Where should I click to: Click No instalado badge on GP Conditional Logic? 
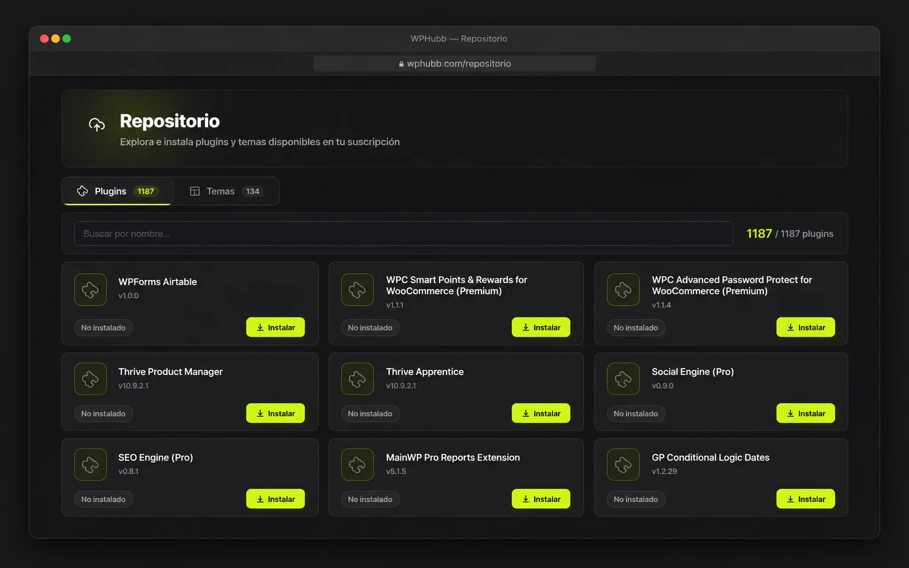[636, 499]
